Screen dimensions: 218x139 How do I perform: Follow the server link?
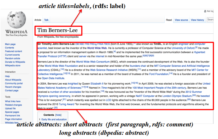(83, 56)
